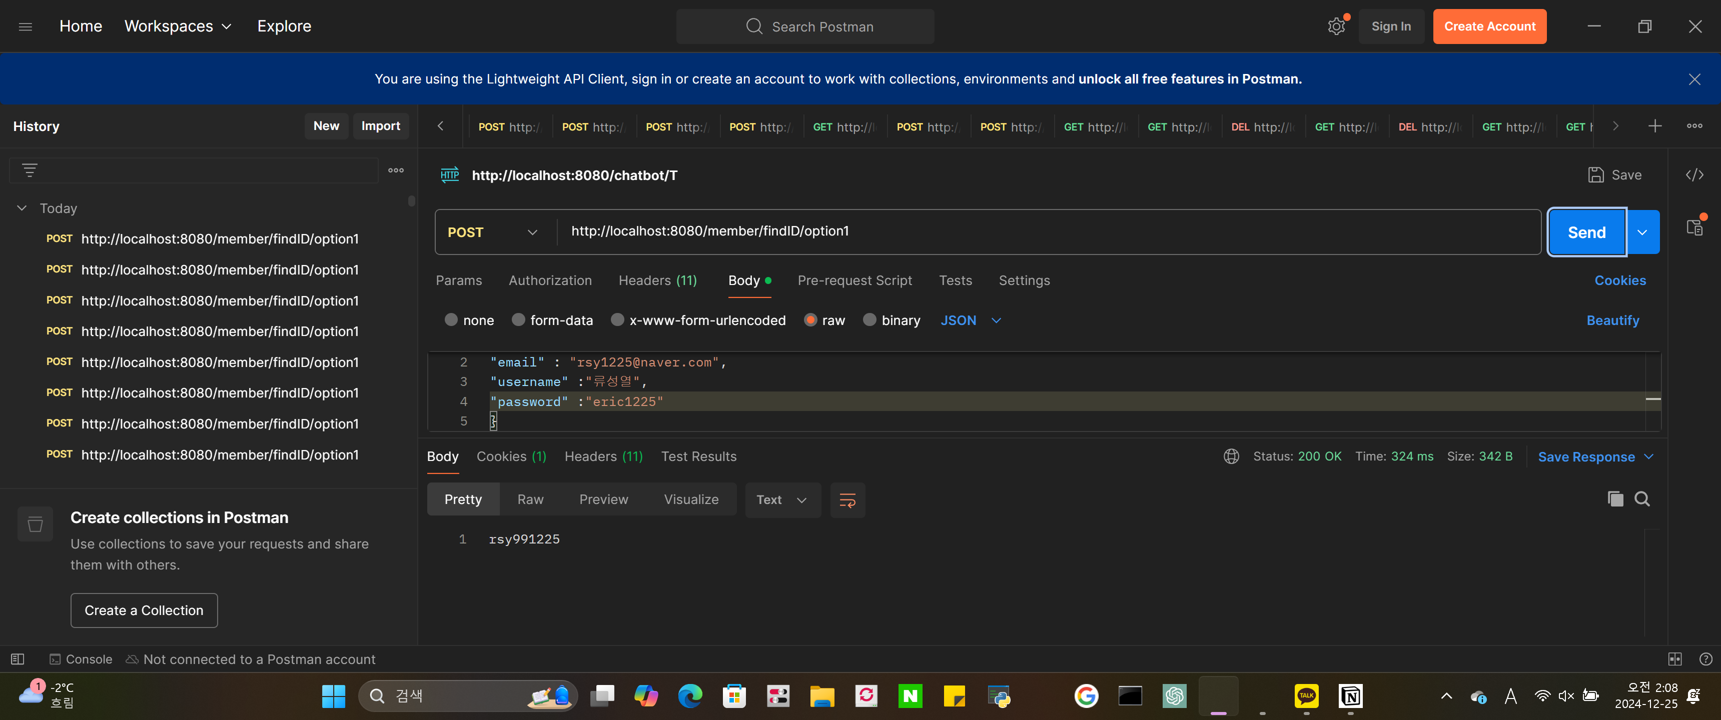
Task: Copy the response body to clipboard
Action: tap(1615, 499)
